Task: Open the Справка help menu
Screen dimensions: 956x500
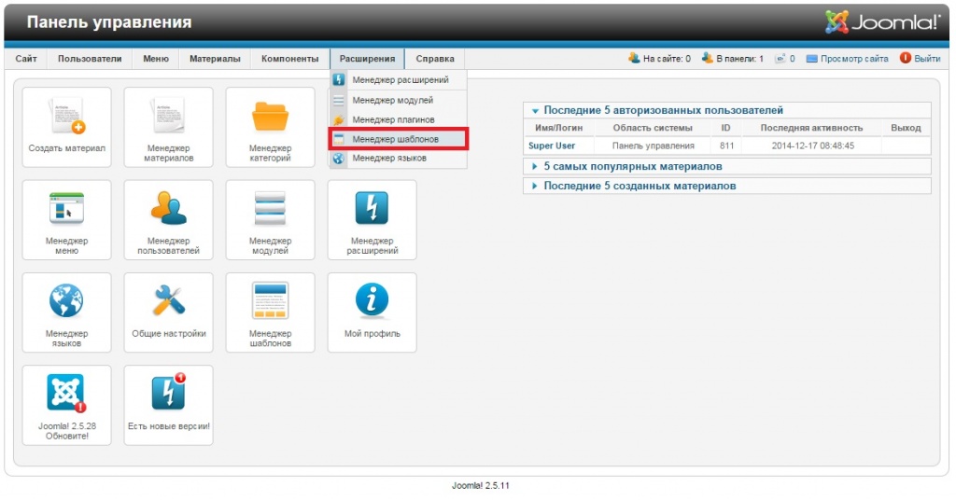Action: (435, 59)
